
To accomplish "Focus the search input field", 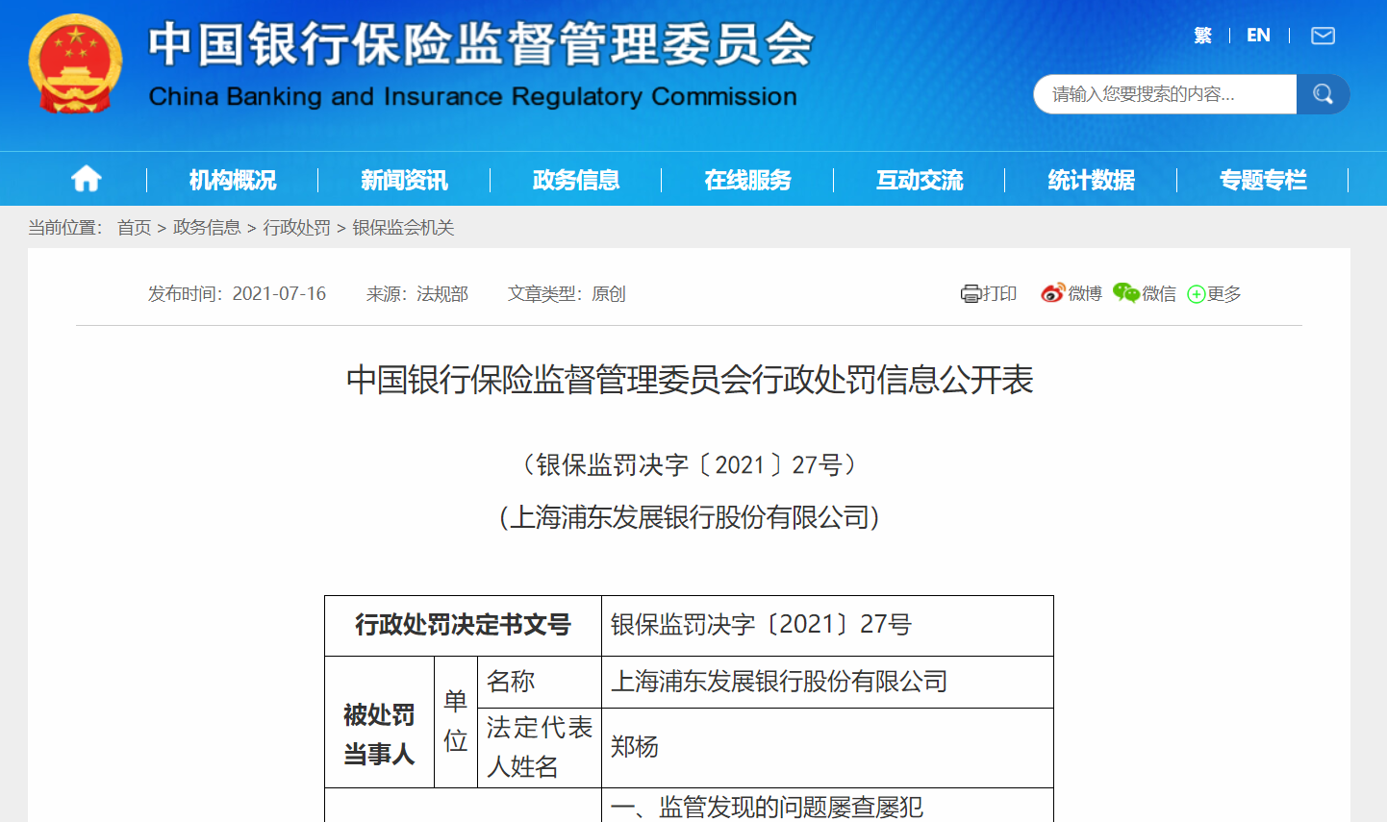I will 1165,94.
